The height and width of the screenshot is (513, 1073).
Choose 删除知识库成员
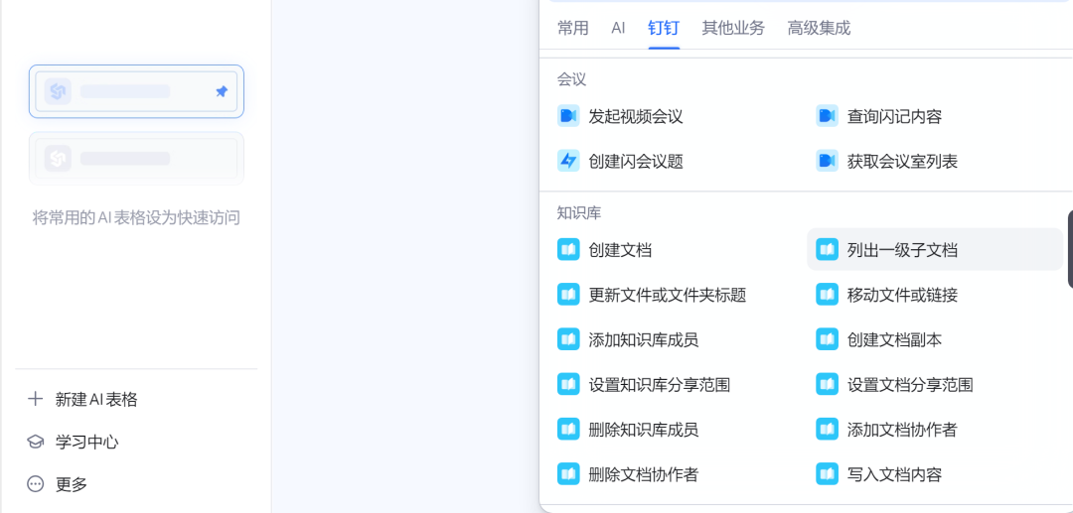click(643, 430)
